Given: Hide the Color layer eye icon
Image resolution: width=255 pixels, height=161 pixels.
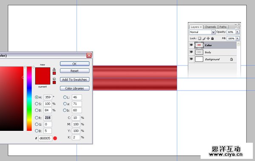Looking at the screenshot, I should pos(191,45).
